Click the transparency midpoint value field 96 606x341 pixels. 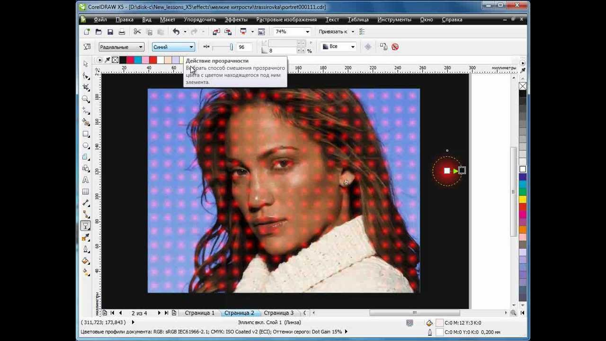click(244, 47)
